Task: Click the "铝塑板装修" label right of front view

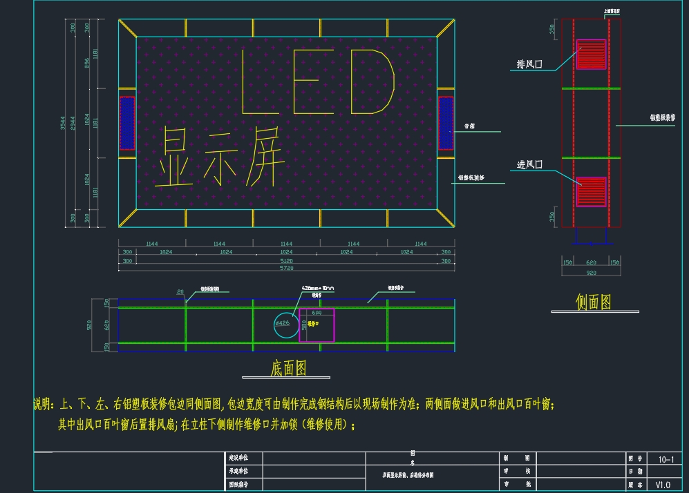Action: click(471, 177)
